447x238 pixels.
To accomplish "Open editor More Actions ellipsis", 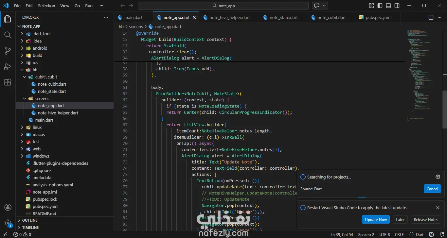I will 439,17.
